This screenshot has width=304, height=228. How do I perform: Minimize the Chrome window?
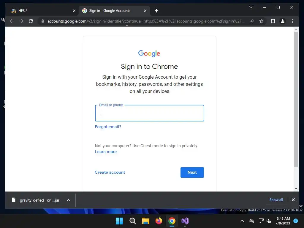(x=265, y=7)
